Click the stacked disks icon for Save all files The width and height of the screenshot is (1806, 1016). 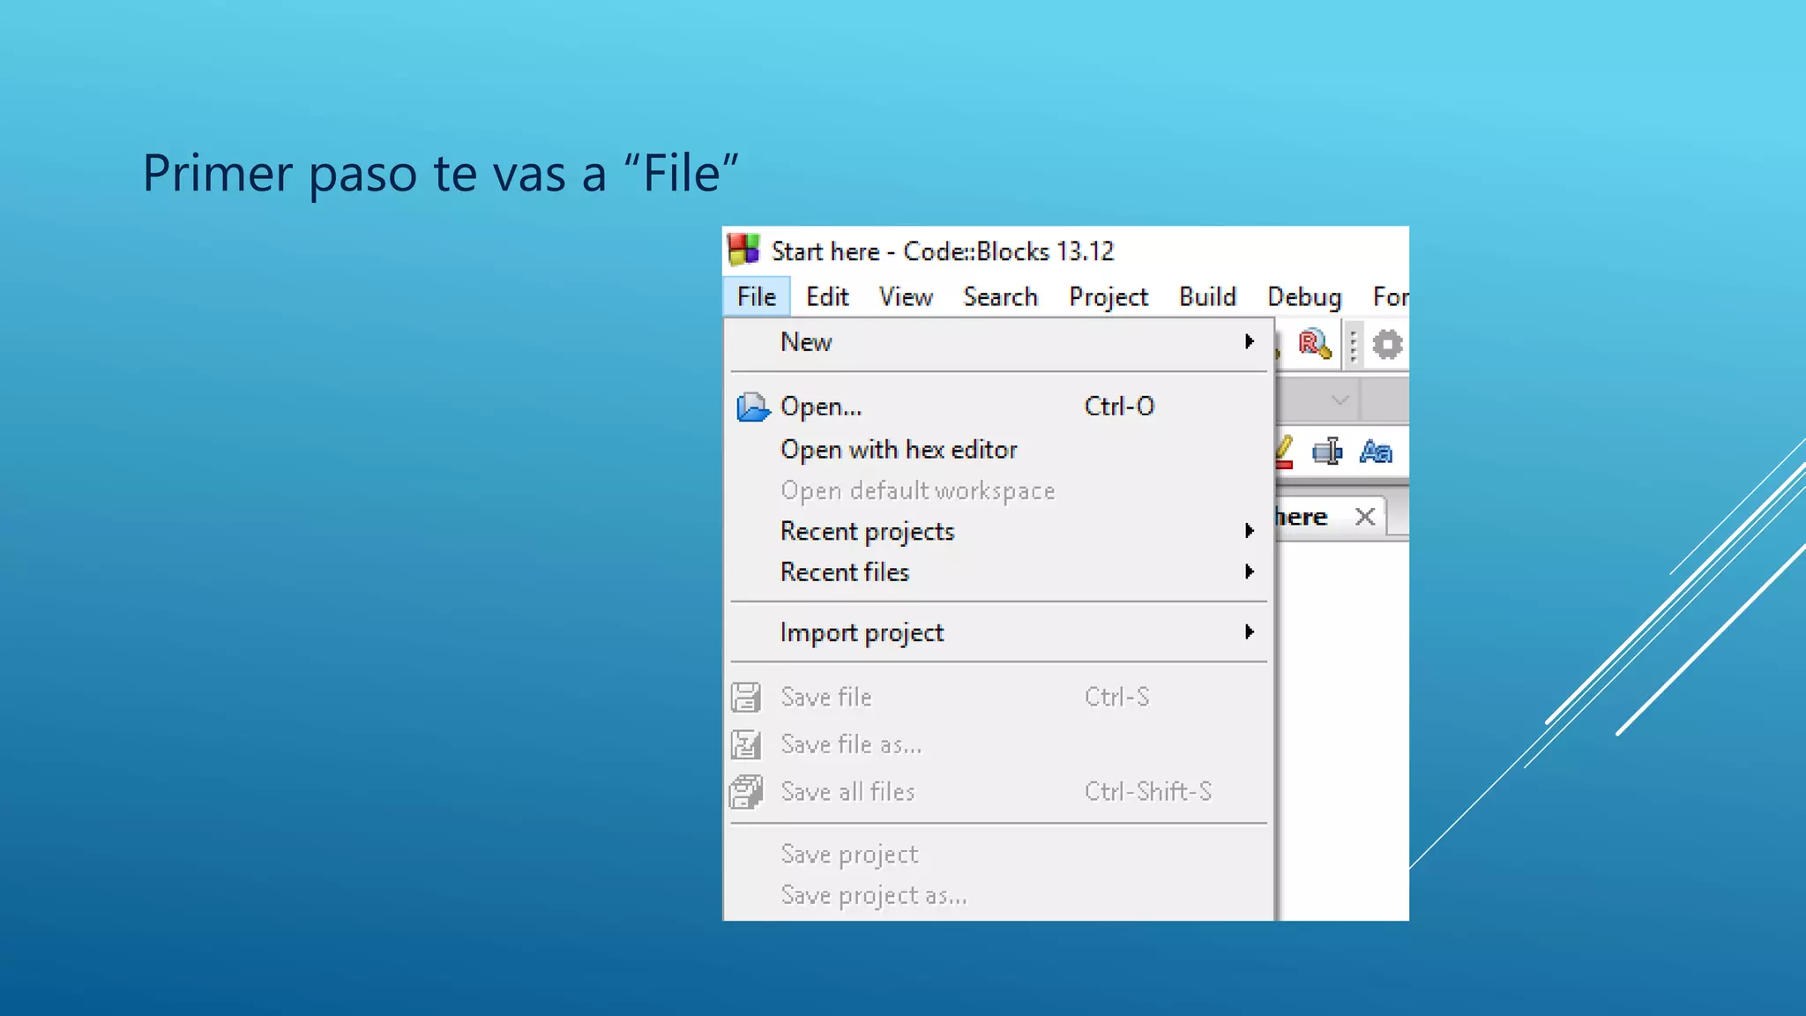click(x=746, y=791)
